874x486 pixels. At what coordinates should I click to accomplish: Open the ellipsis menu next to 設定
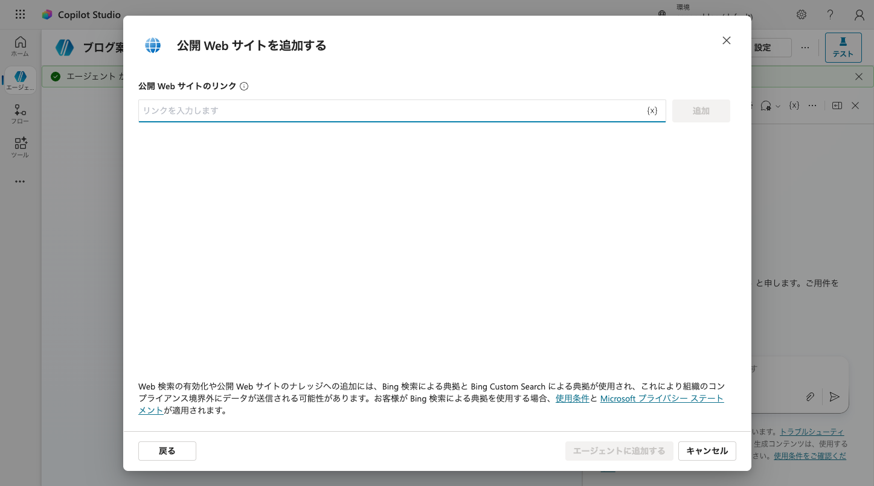(x=805, y=48)
